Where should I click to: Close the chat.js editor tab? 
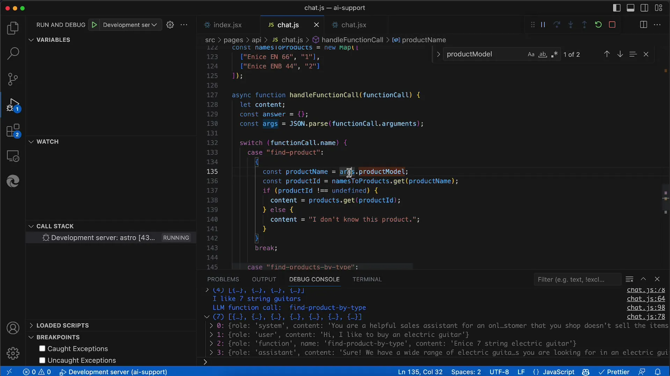316,25
